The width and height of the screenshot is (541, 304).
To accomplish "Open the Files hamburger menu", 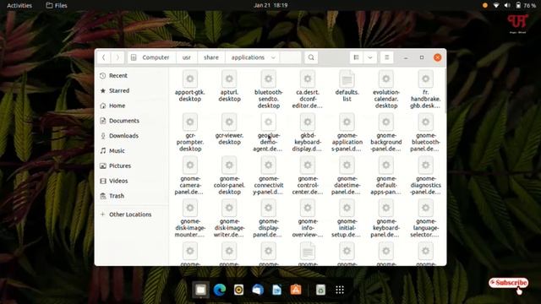I will point(386,57).
